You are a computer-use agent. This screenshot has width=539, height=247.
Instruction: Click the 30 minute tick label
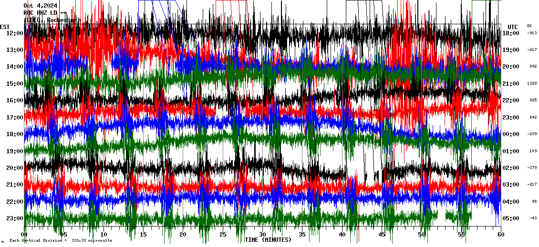tap(263, 235)
